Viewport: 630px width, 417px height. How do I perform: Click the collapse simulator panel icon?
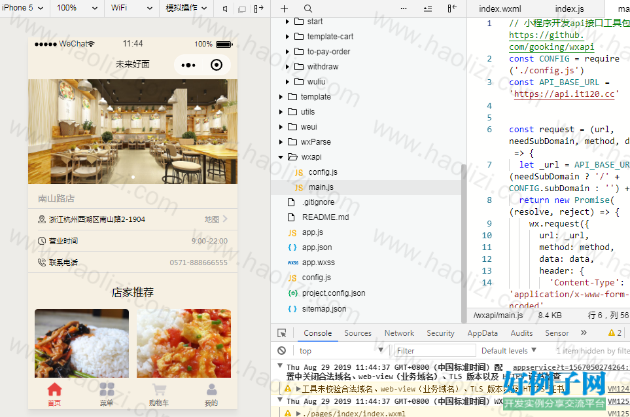(x=259, y=9)
